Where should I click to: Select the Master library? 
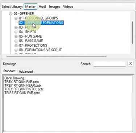click(30, 7)
